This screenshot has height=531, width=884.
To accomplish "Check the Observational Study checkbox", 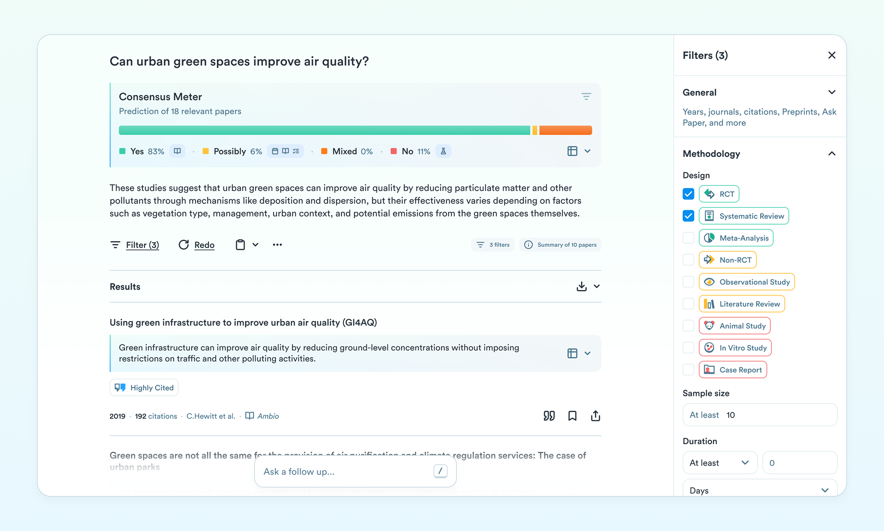I will 688,282.
